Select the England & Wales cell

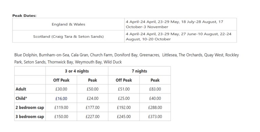tap(68, 24)
